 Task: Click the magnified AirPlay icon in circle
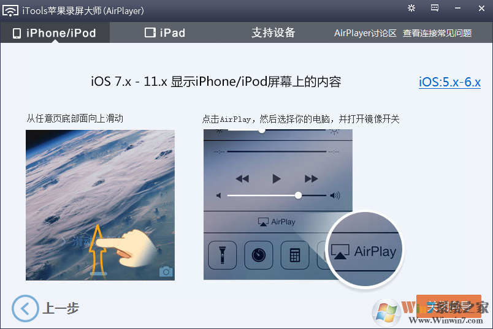tap(340, 251)
